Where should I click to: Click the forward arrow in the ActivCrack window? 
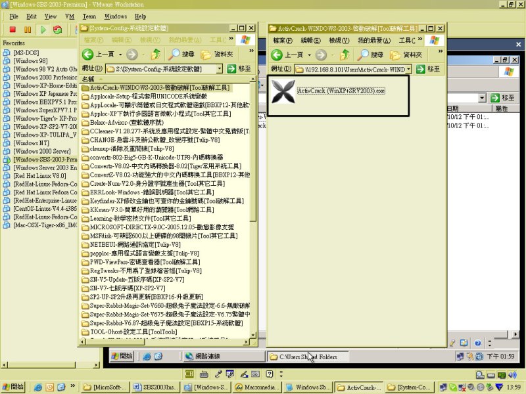321,55
